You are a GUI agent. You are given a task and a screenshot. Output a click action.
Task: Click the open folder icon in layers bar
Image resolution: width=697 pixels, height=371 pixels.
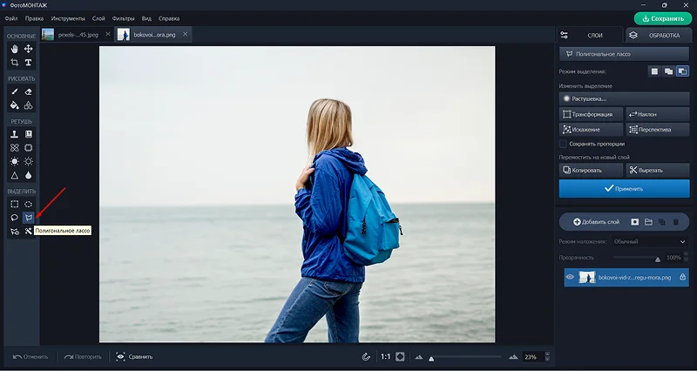point(648,222)
